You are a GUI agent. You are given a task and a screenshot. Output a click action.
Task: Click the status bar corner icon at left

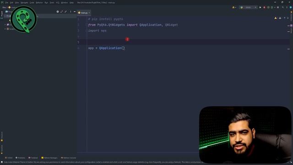tap(2, 162)
